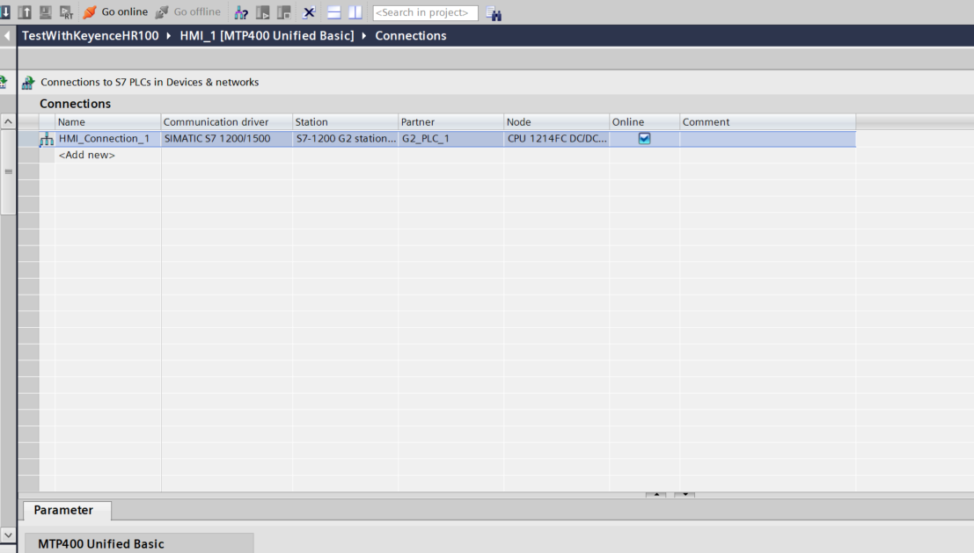Click the left vertical scrollbar thumb
Screen dimensions: 974x553
[x=8, y=172]
